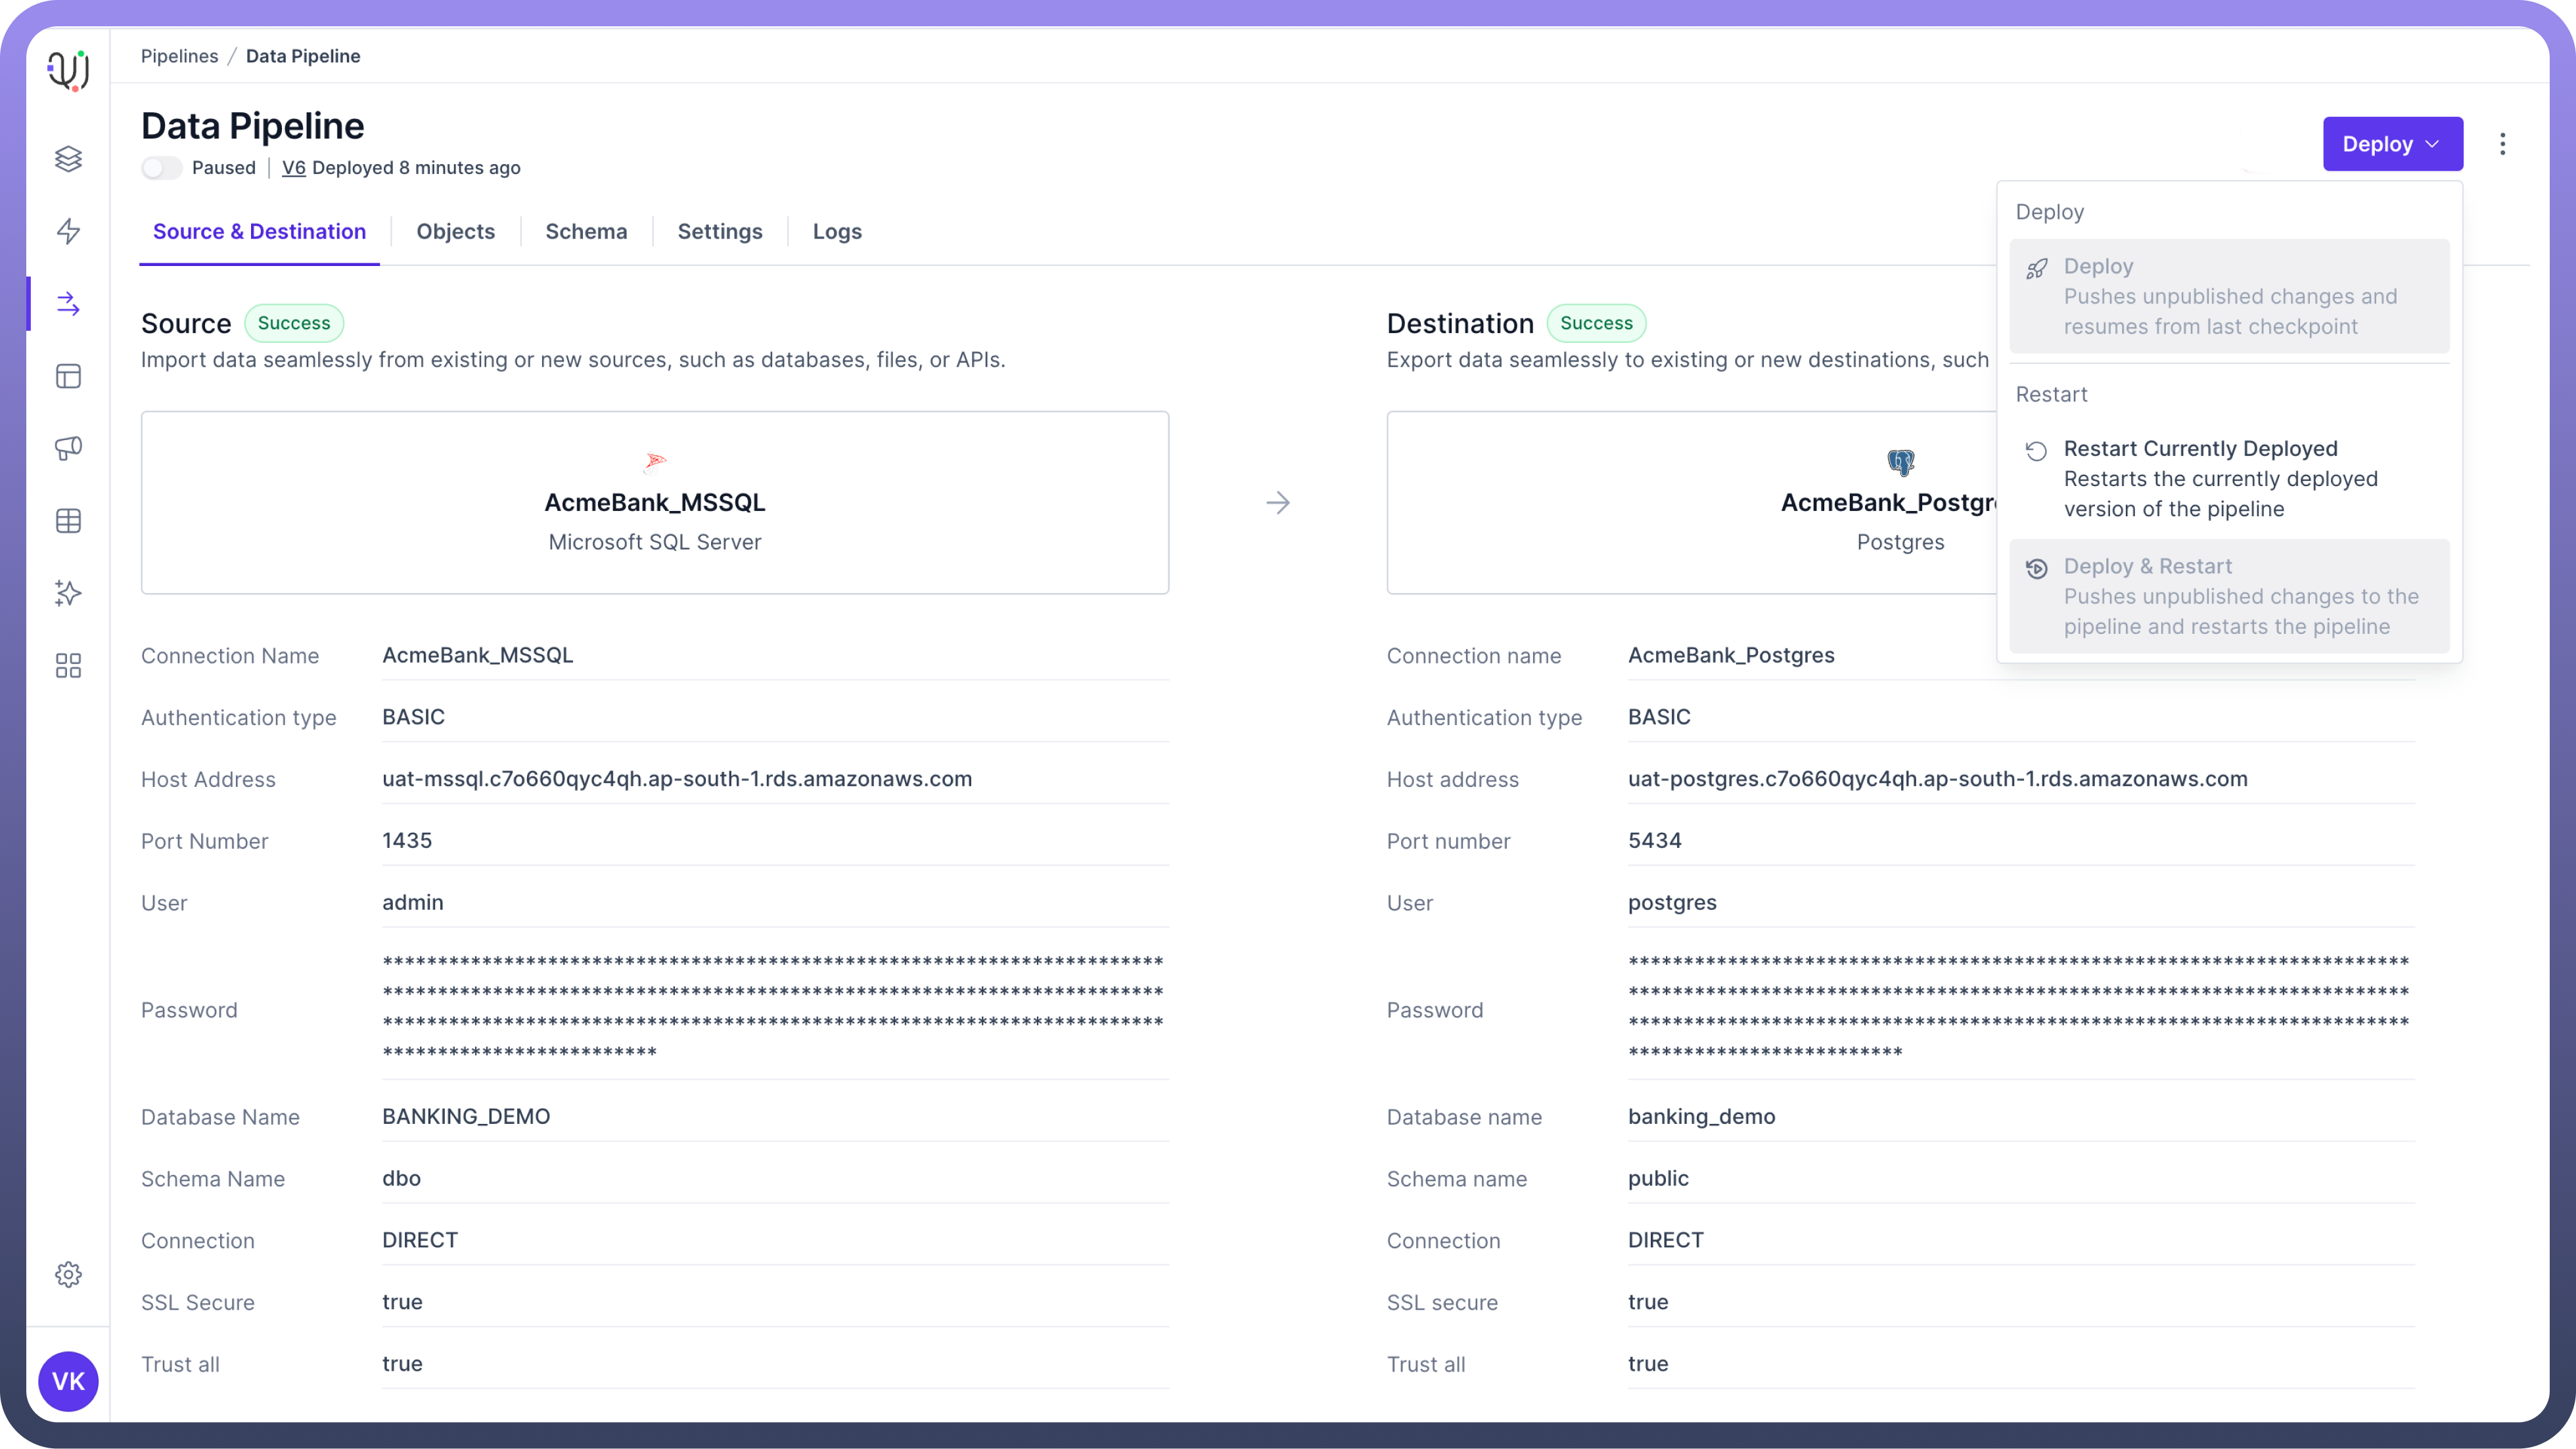Switch to the Logs tab
Screen dimensions: 2576x1449
836,232
